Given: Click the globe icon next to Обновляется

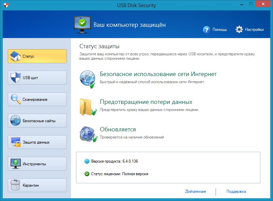Looking at the screenshot, I should [x=88, y=134].
